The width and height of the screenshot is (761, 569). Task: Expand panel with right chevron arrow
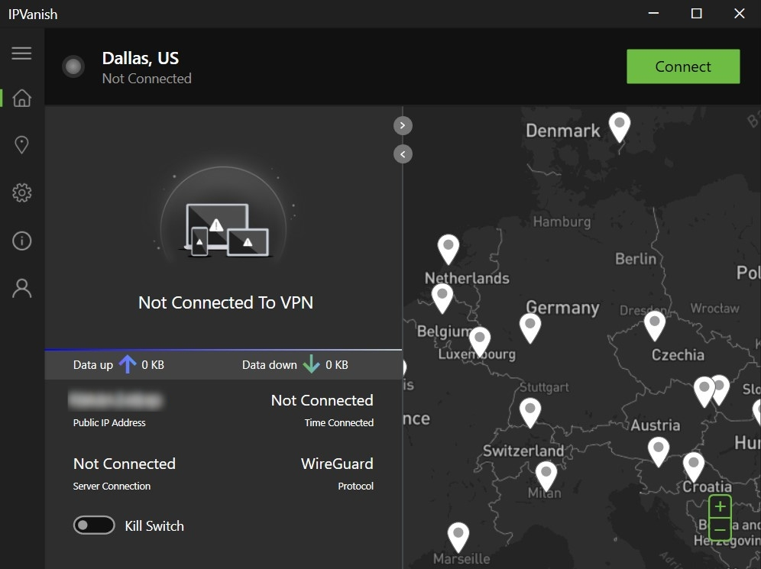tap(403, 125)
